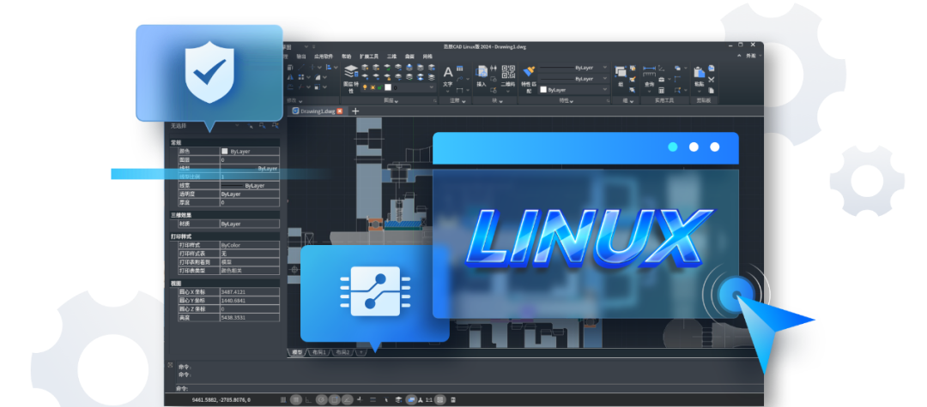Select the 圆心 Y 坐标 value 1440.6841

tap(250, 300)
